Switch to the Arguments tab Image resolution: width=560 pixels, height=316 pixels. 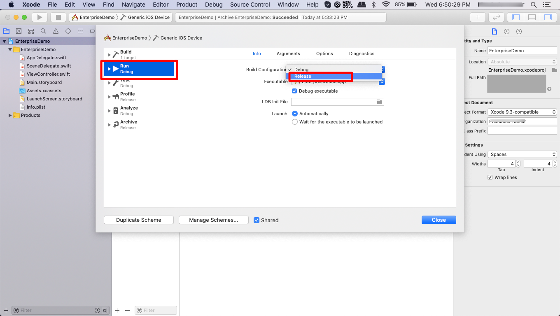[288, 53]
